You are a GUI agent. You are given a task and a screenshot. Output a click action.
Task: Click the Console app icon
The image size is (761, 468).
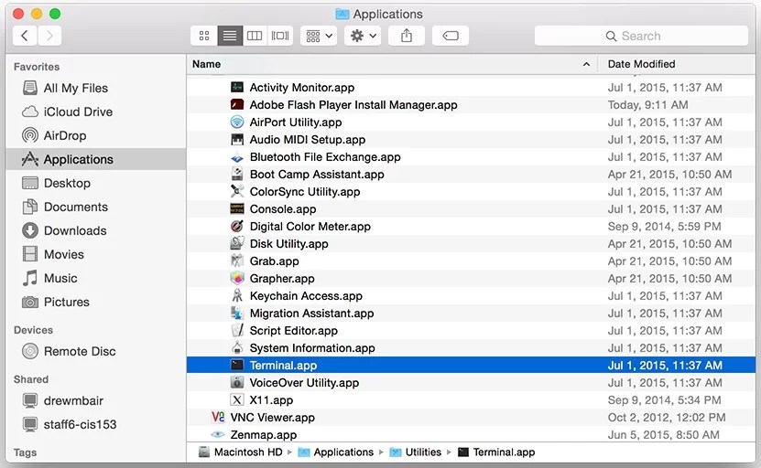pos(237,208)
